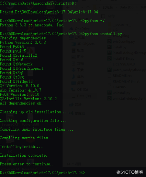Image resolution: width=146 pixels, height=177 pixels.
Task: Select the install.py file icon
Action: [109, 47]
